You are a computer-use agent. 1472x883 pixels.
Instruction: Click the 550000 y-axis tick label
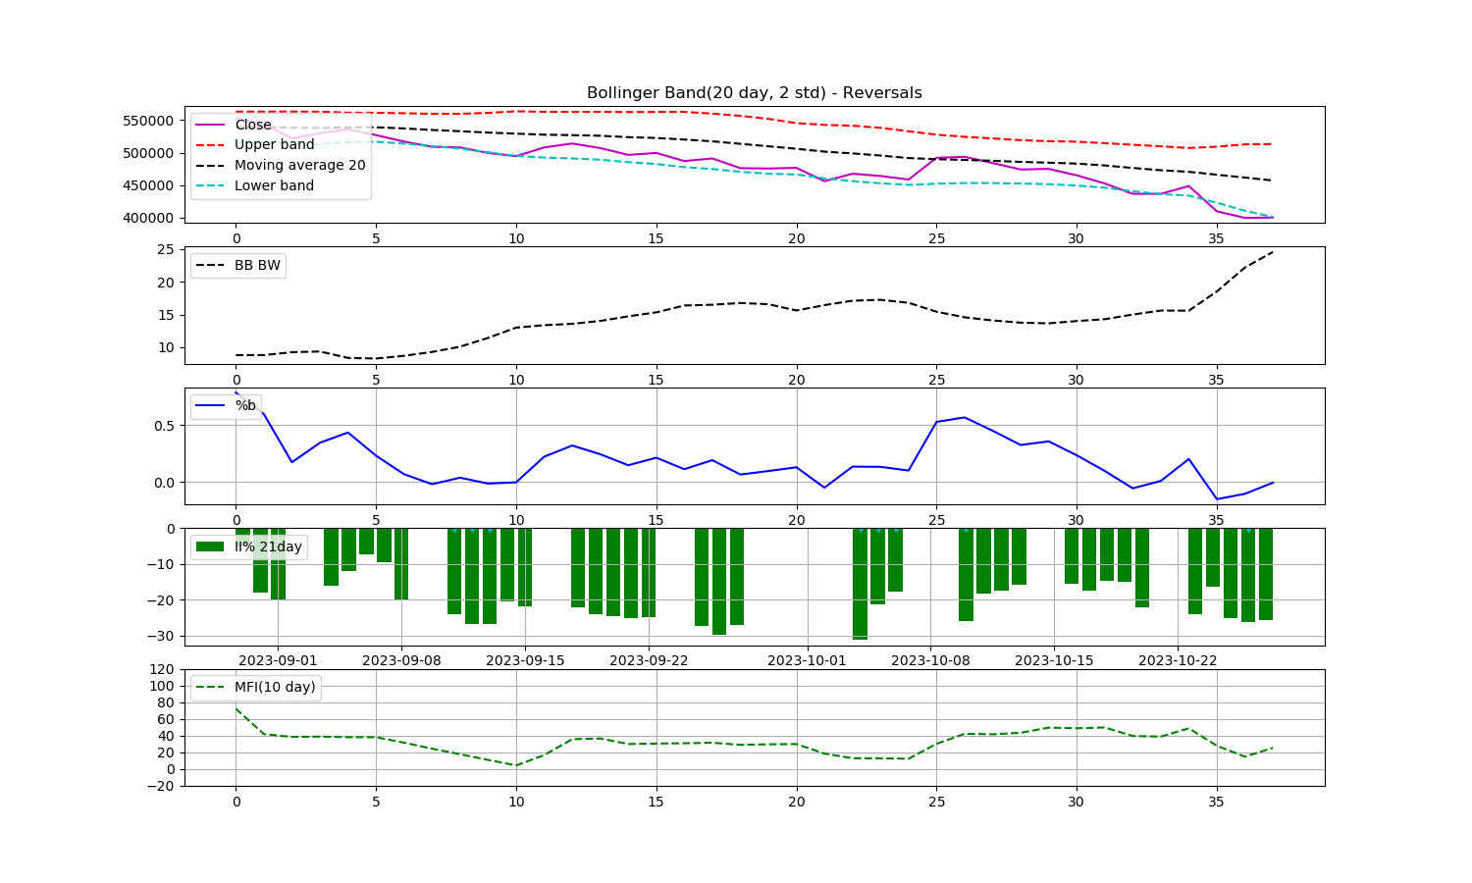[147, 121]
